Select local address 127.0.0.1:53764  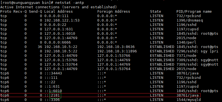point(61,64)
